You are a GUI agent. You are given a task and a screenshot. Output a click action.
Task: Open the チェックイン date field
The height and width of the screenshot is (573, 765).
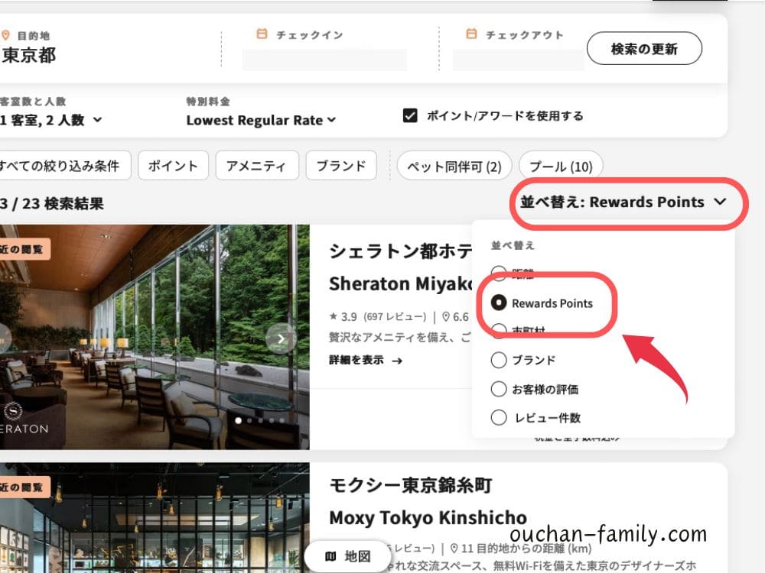pos(324,60)
